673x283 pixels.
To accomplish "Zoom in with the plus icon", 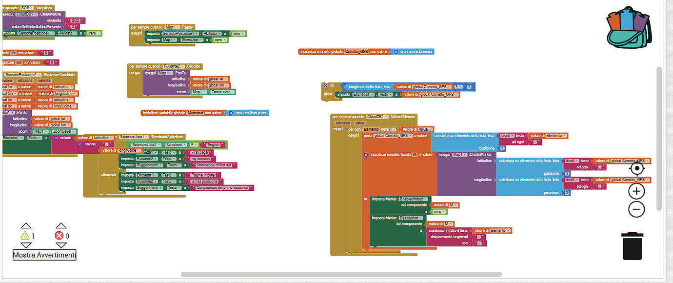I will pos(636,190).
